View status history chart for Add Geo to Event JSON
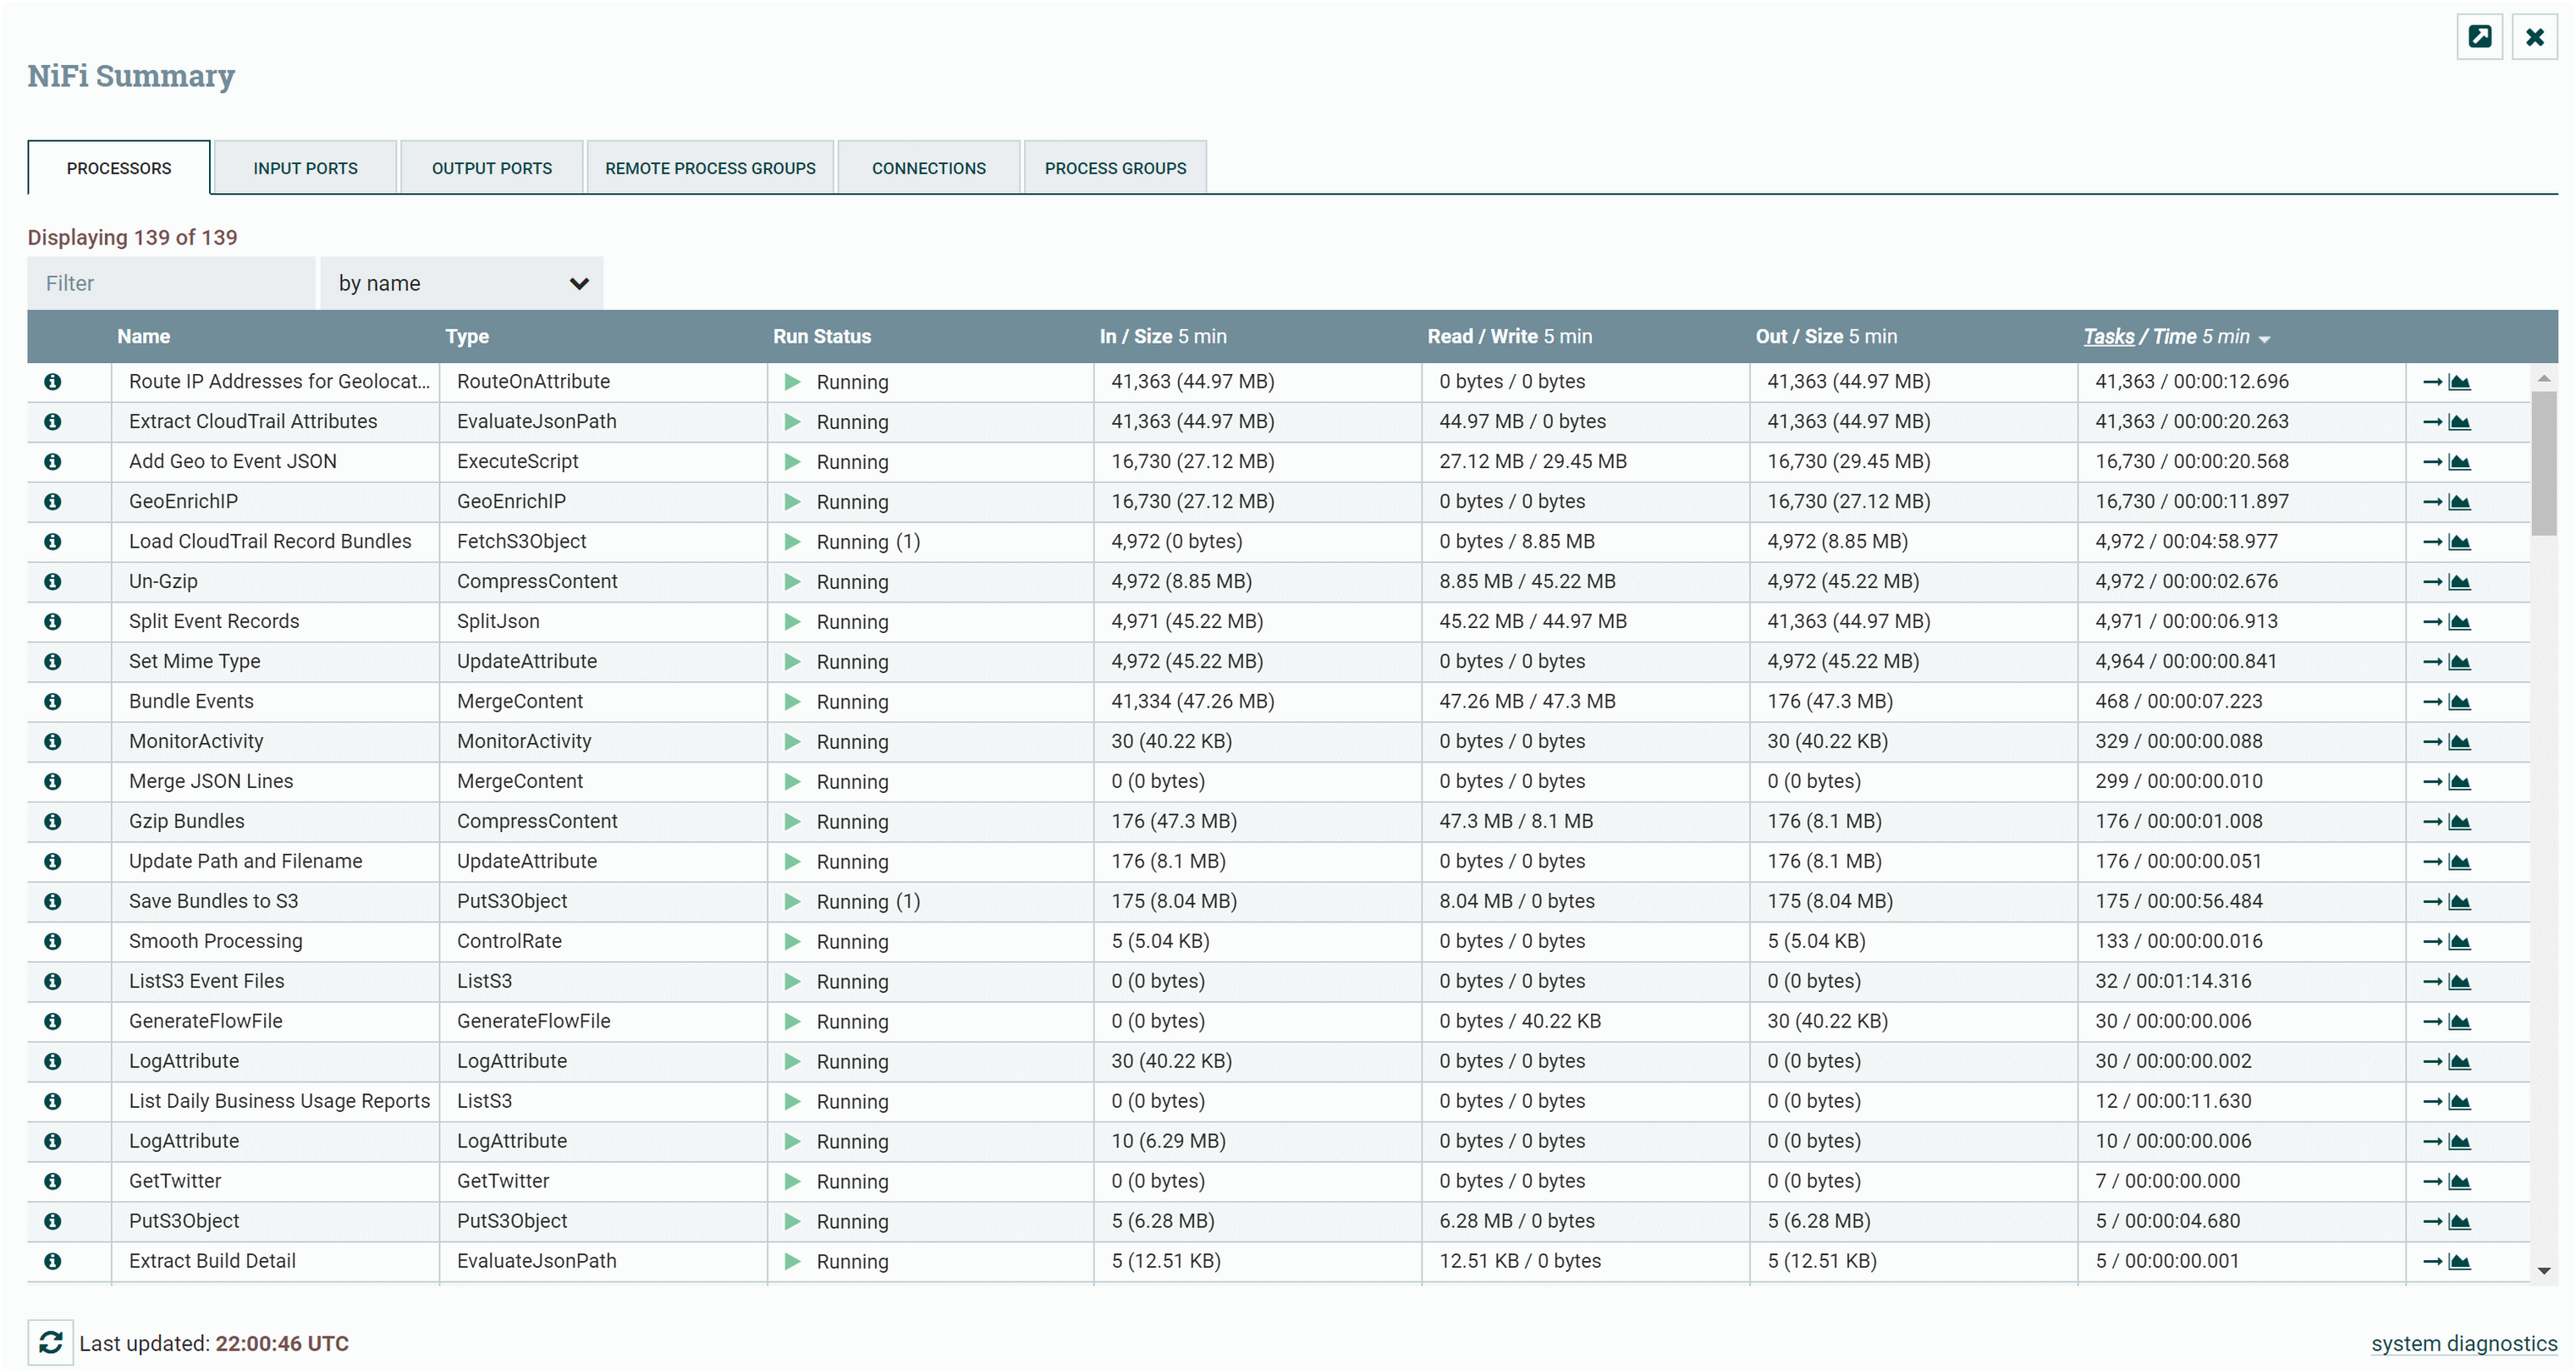The width and height of the screenshot is (2576, 1371). 2460,462
